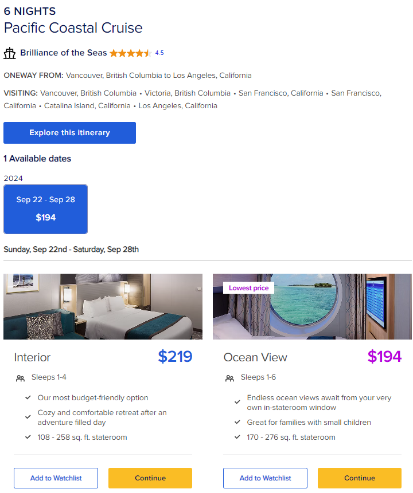Click the orange star rating
The image size is (413, 493).
130,53
